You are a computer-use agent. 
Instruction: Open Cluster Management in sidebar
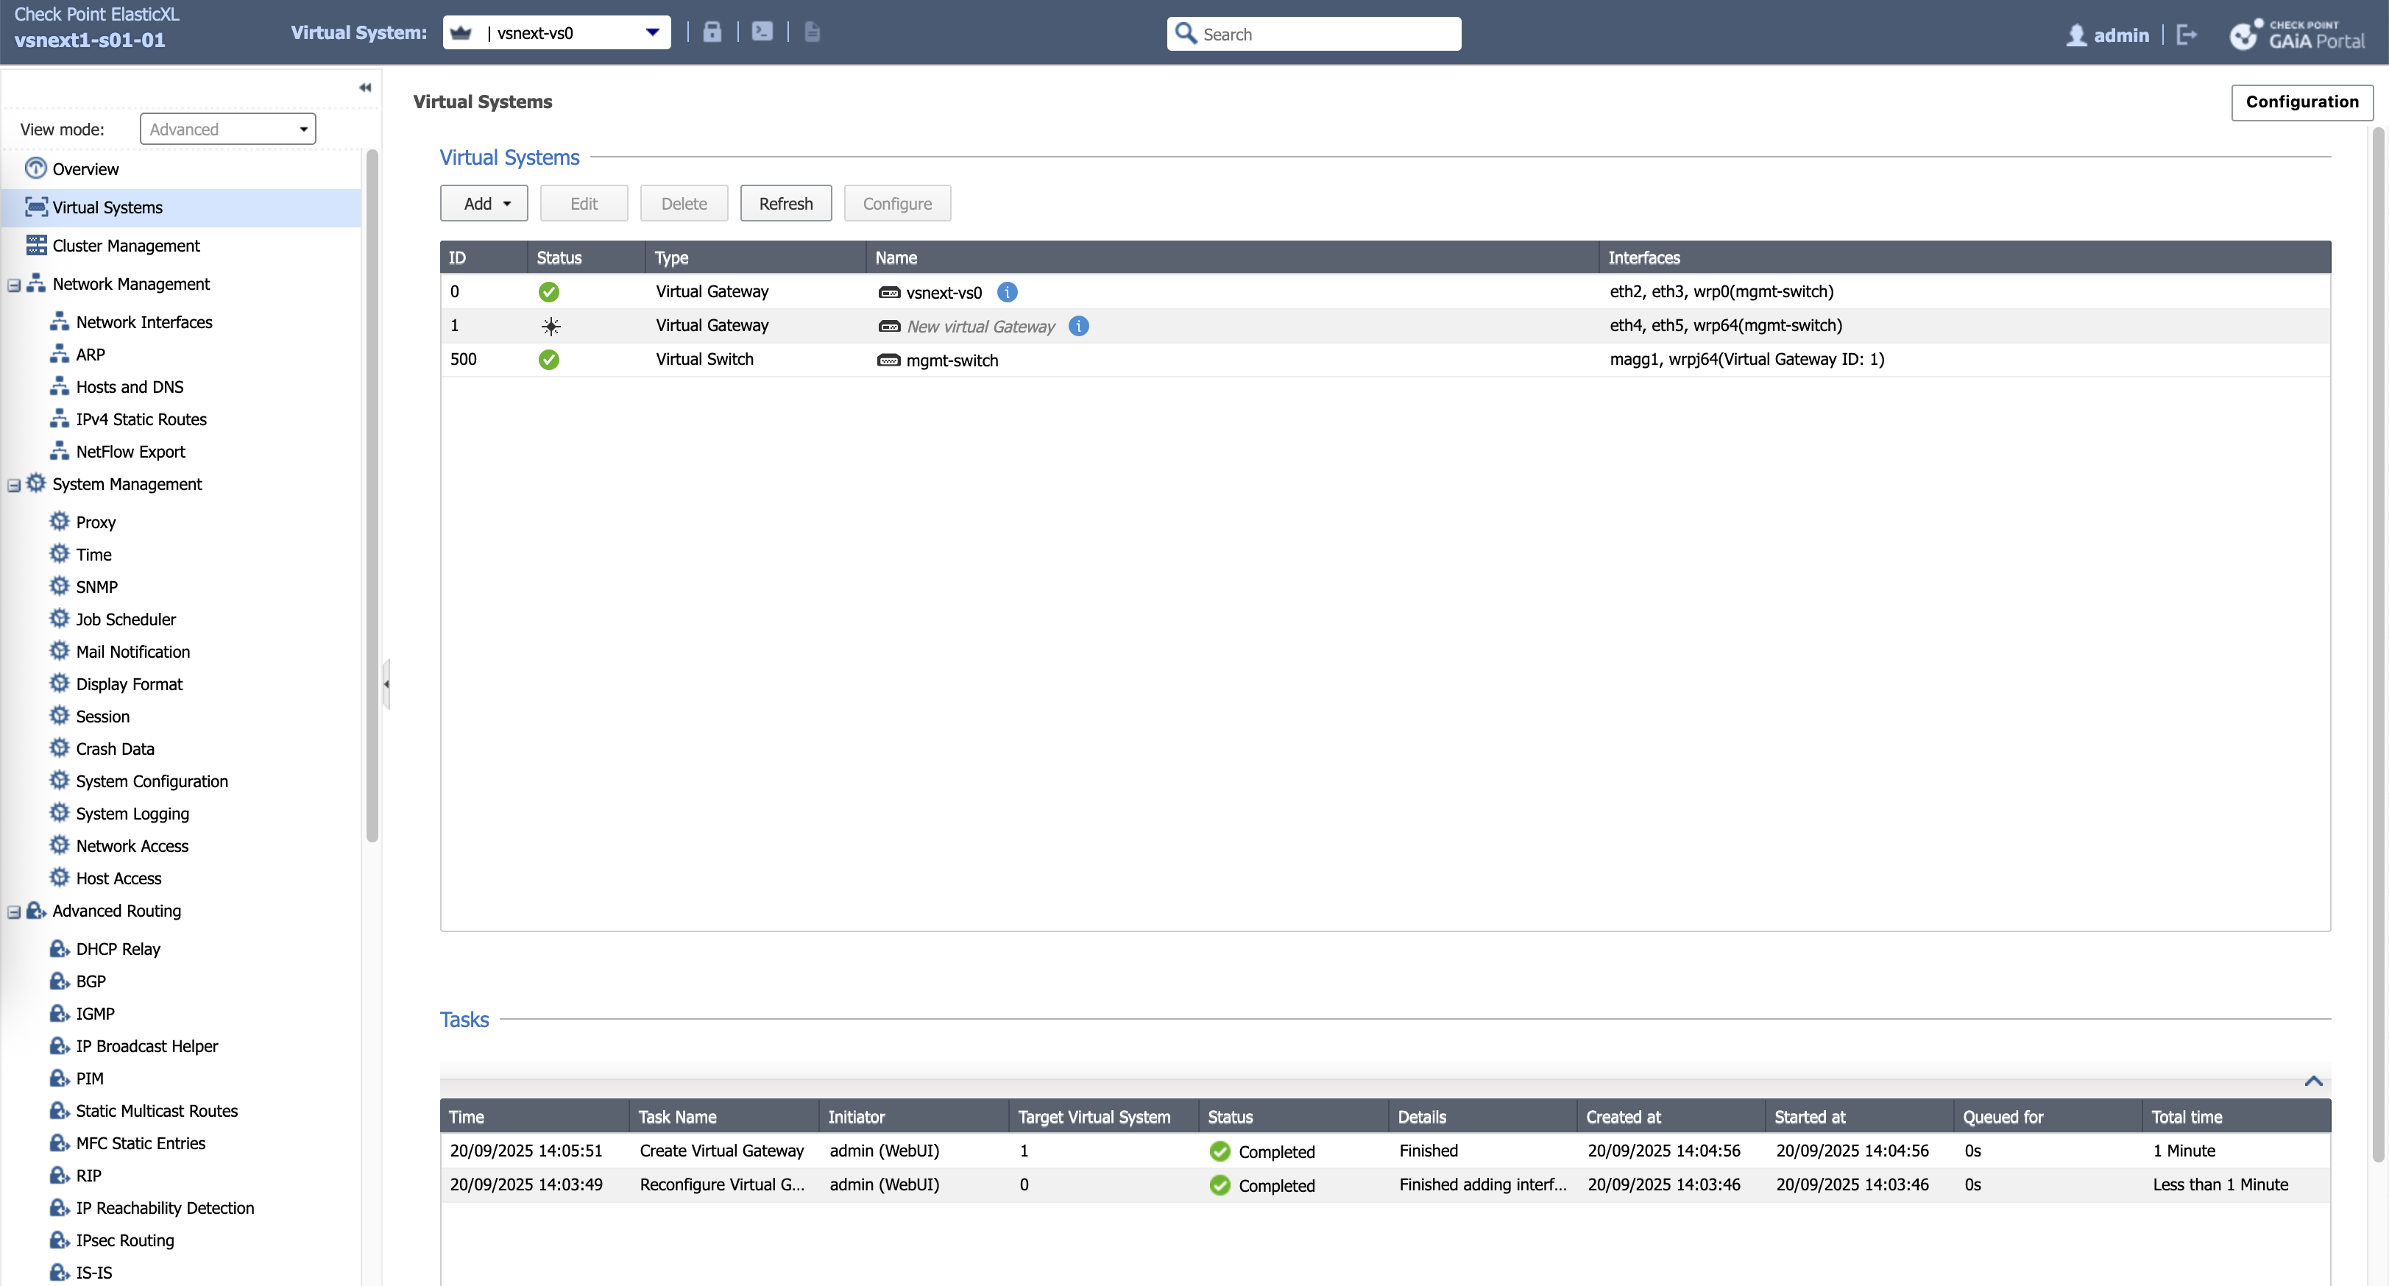(126, 246)
